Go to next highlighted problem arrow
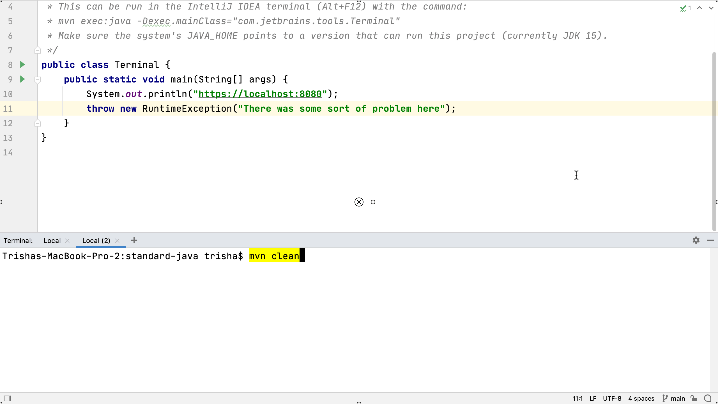718x404 pixels. [711, 8]
